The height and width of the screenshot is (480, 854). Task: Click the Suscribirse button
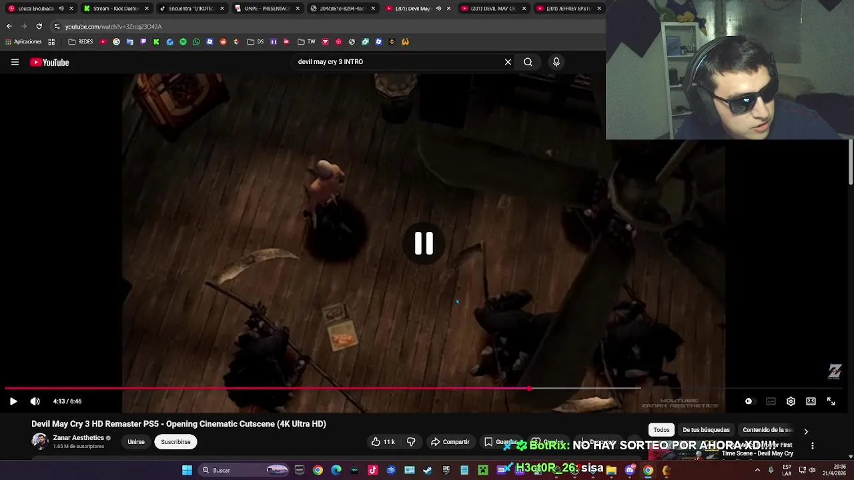175,442
